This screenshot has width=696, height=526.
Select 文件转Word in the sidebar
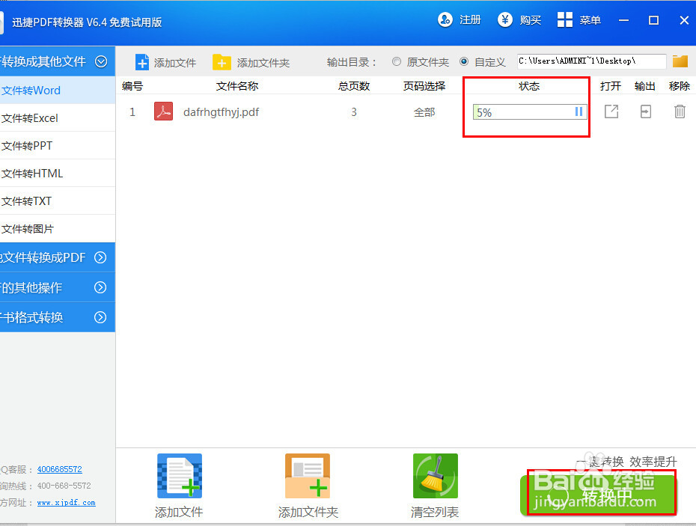[58, 90]
